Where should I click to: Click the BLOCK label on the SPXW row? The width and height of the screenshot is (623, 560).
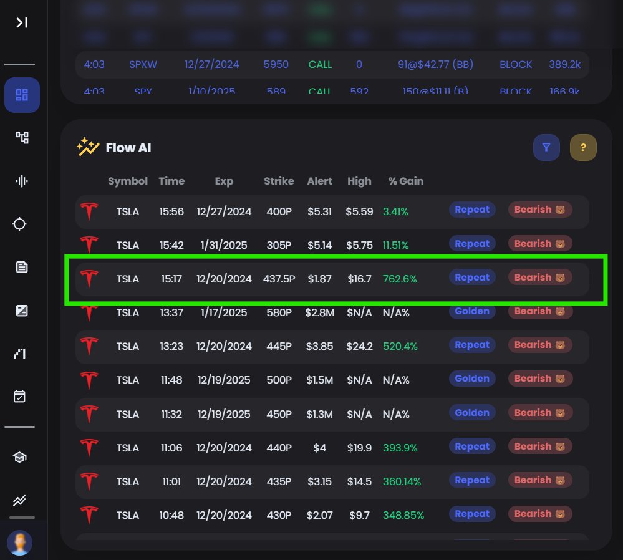(515, 64)
